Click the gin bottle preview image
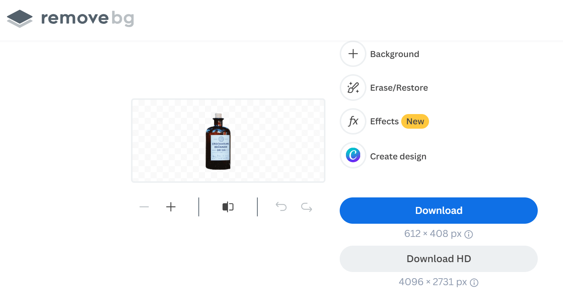 pyautogui.click(x=219, y=142)
